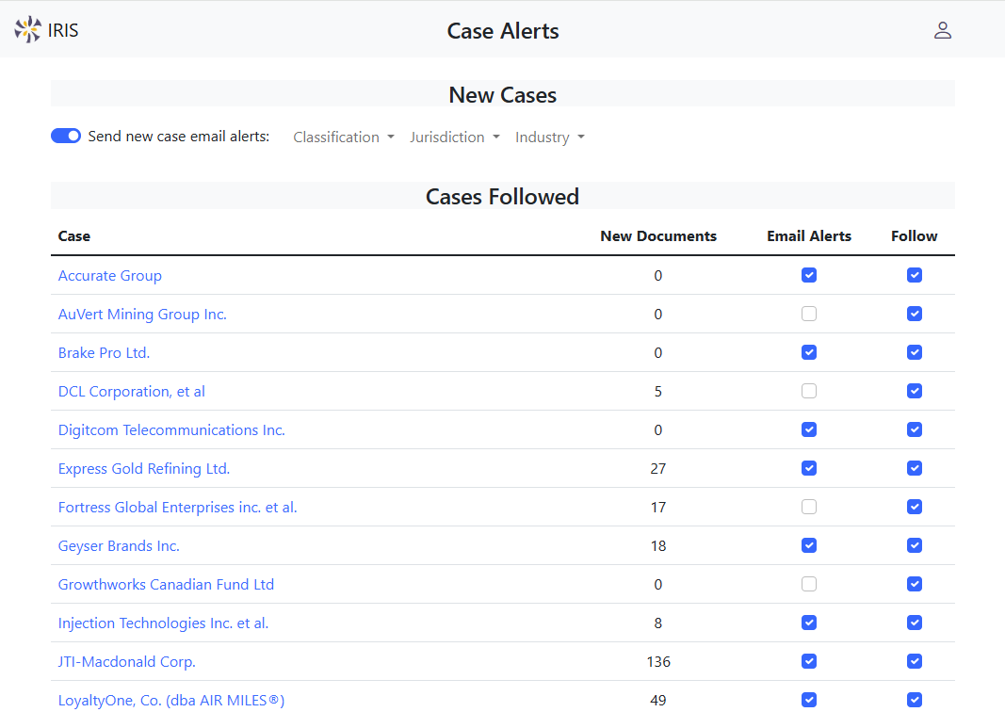Open the Industry dropdown
Image resolution: width=1005 pixels, height=712 pixels.
(549, 138)
